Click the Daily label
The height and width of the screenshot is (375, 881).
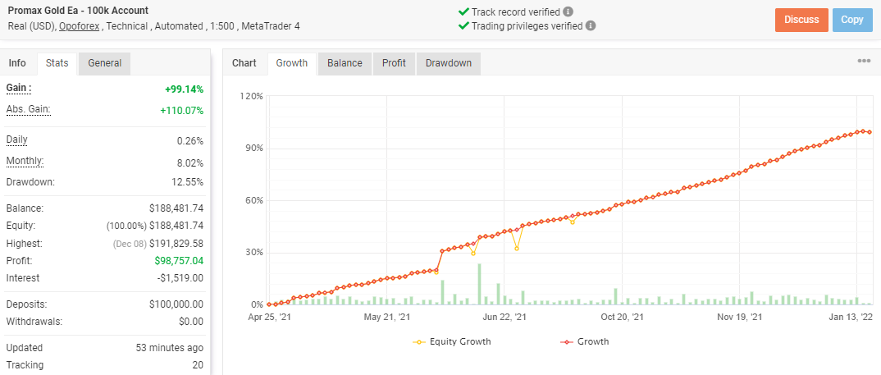[x=17, y=139]
